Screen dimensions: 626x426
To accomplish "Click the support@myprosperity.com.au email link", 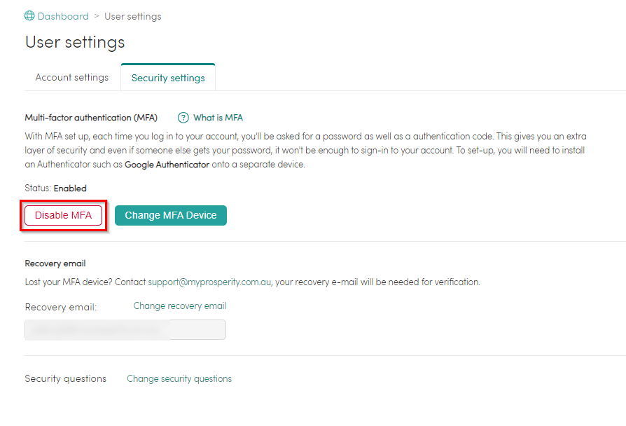I will pyautogui.click(x=209, y=282).
